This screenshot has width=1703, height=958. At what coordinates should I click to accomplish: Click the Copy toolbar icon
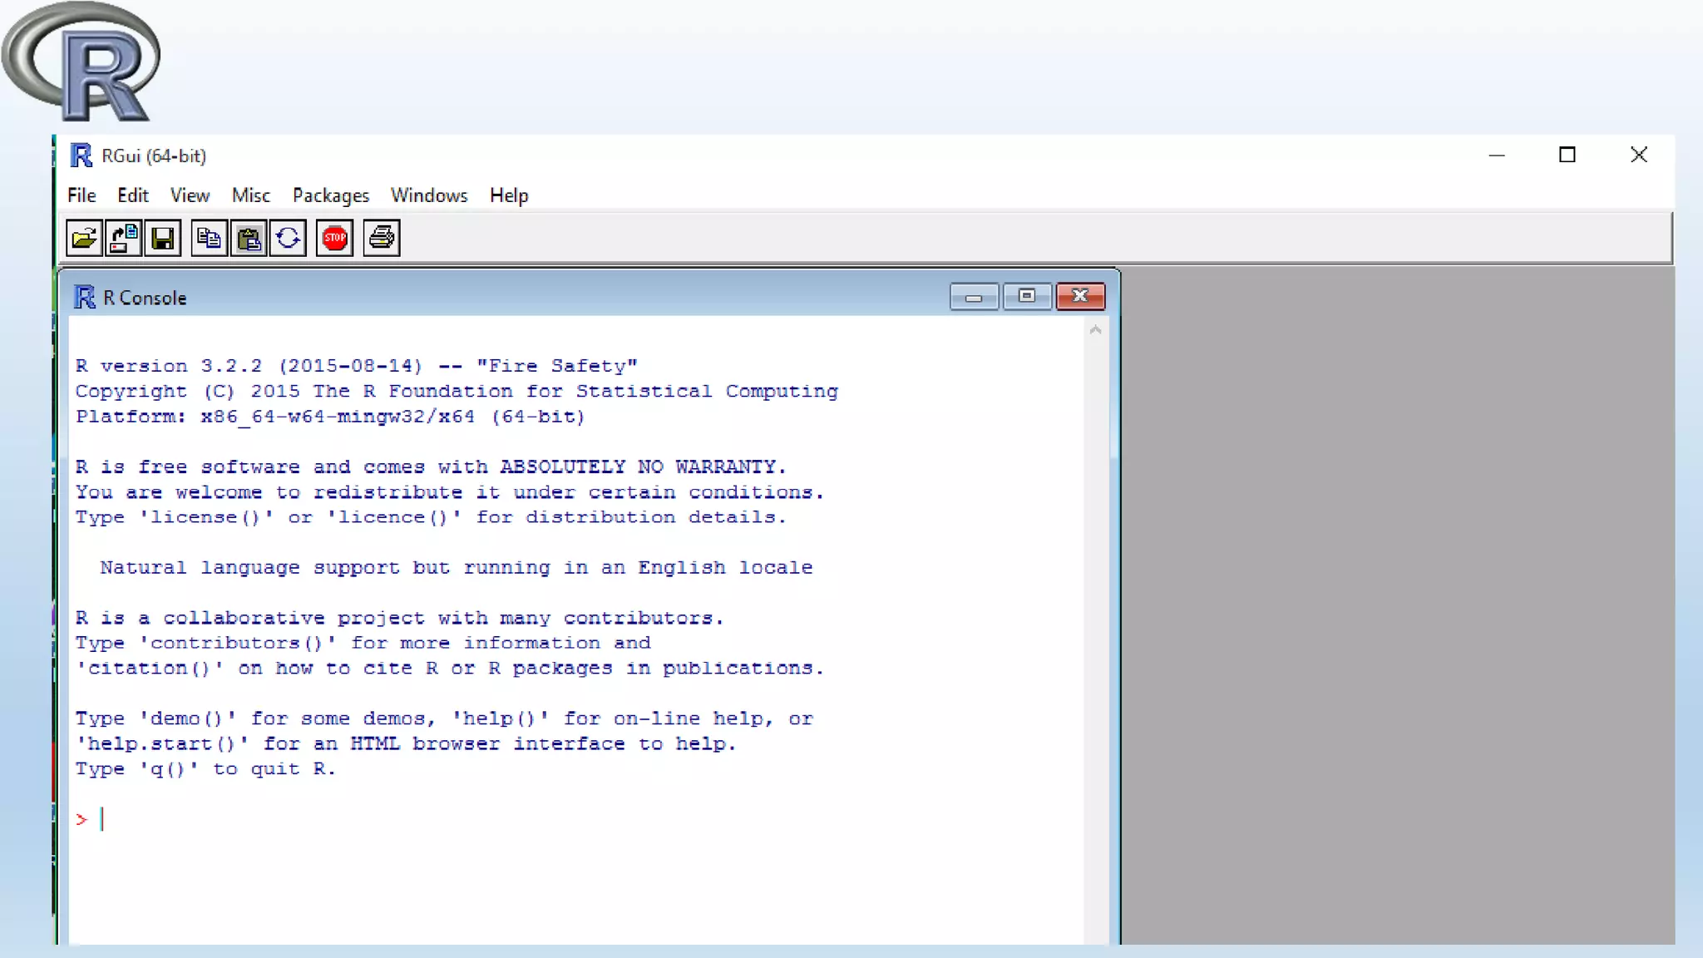pos(209,239)
